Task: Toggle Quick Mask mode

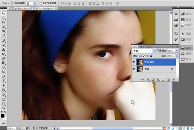Action: (x=4, y=122)
